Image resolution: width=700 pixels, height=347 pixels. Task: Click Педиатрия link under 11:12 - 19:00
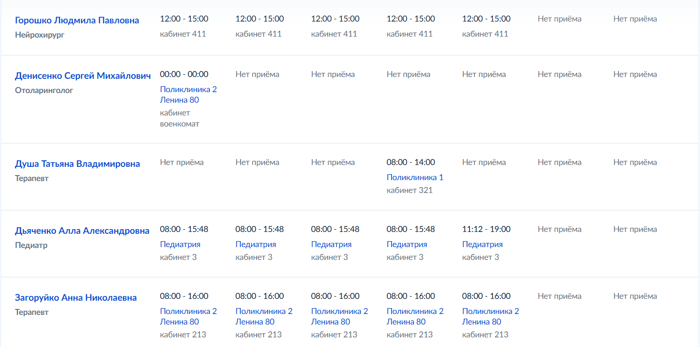[x=482, y=244]
